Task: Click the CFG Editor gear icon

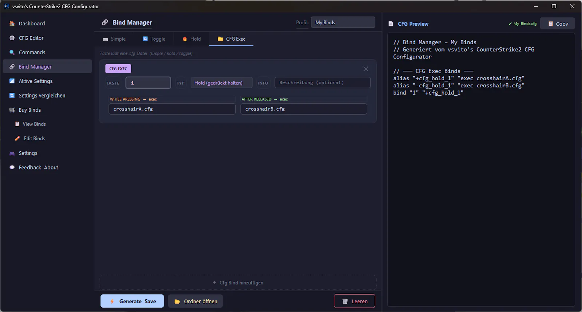Action: coord(12,38)
